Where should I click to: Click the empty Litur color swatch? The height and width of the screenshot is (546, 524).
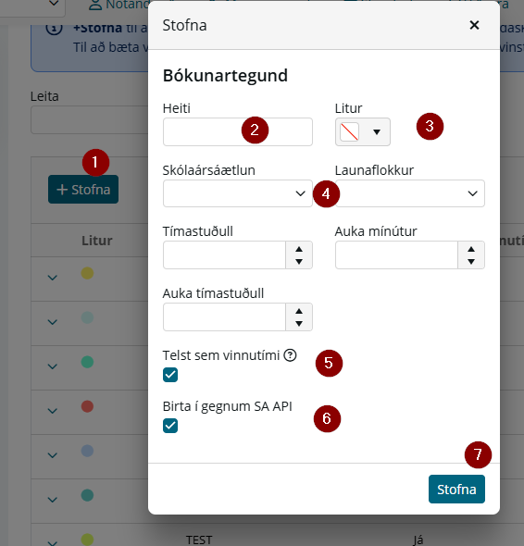click(349, 132)
